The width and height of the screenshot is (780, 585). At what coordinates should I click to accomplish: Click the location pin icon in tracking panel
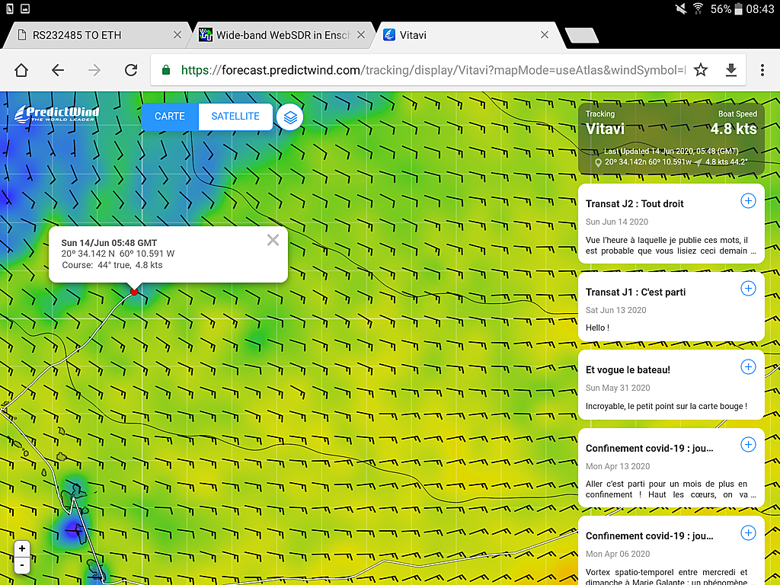click(599, 163)
